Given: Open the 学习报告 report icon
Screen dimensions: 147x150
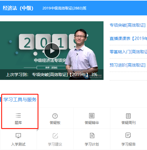Looking at the screenshot, I should (x=128, y=135).
